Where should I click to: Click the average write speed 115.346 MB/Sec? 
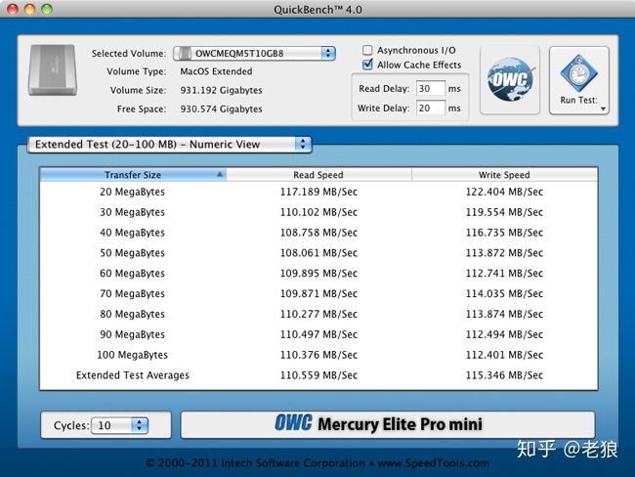tap(504, 375)
